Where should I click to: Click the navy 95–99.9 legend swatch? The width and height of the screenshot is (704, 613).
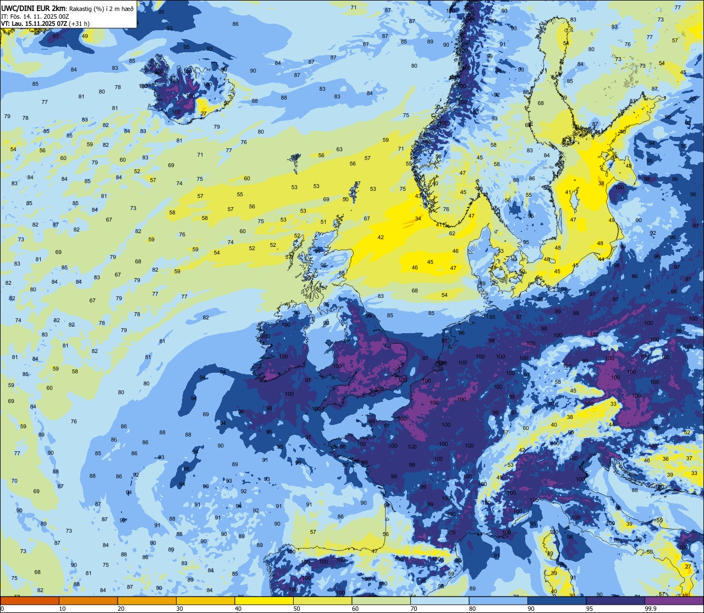[x=615, y=601]
